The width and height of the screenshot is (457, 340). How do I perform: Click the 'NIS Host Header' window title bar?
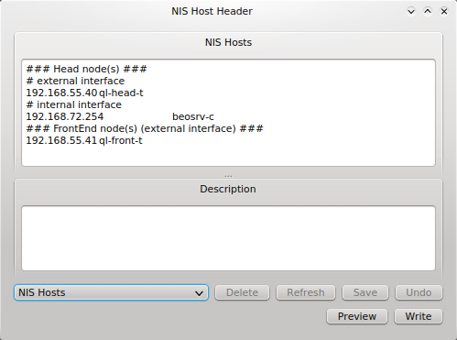click(x=212, y=11)
